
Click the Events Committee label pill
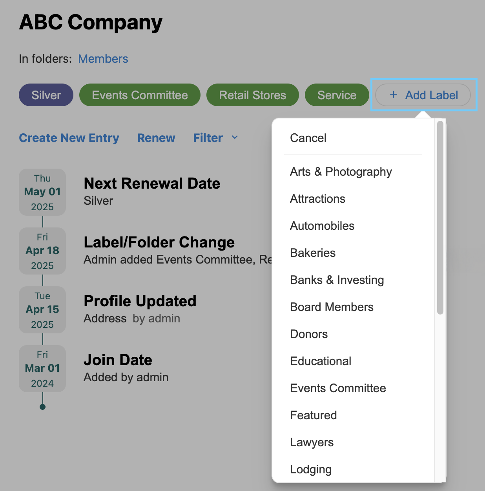pos(140,95)
